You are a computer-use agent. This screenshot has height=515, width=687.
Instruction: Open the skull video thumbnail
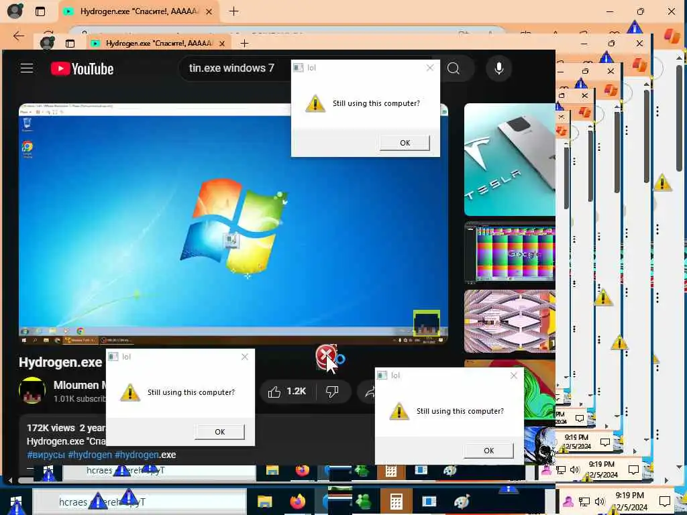(x=539, y=445)
